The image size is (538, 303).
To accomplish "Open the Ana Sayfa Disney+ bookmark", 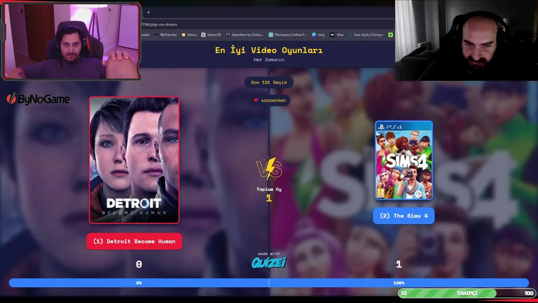I will 366,35.
